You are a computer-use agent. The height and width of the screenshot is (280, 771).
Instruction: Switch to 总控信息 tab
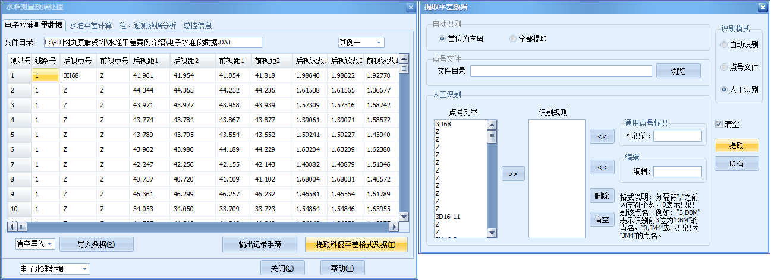tap(198, 26)
